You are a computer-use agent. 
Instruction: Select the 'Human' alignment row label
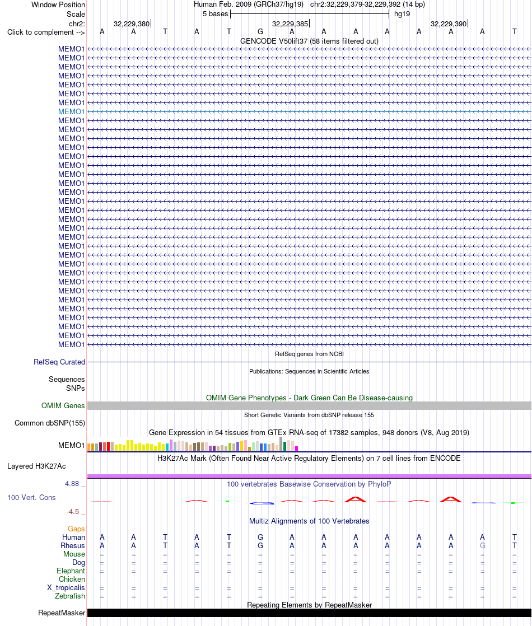point(73,538)
